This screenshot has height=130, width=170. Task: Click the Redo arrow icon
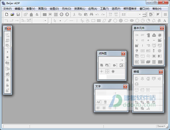(103, 14)
